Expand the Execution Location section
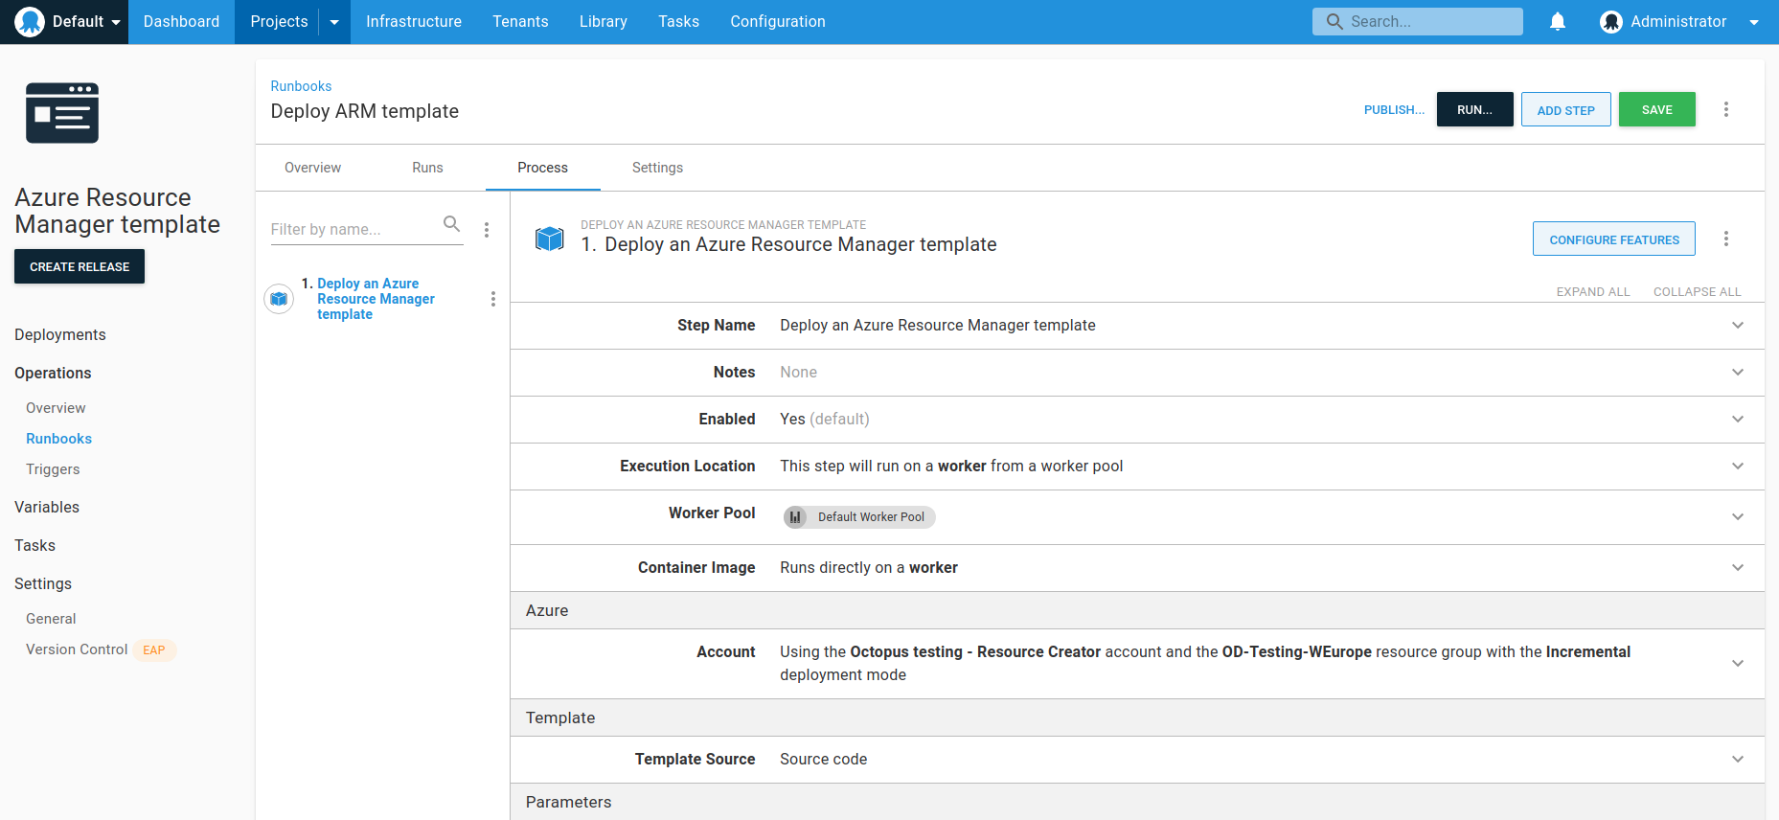The image size is (1779, 820). pos(1137,467)
